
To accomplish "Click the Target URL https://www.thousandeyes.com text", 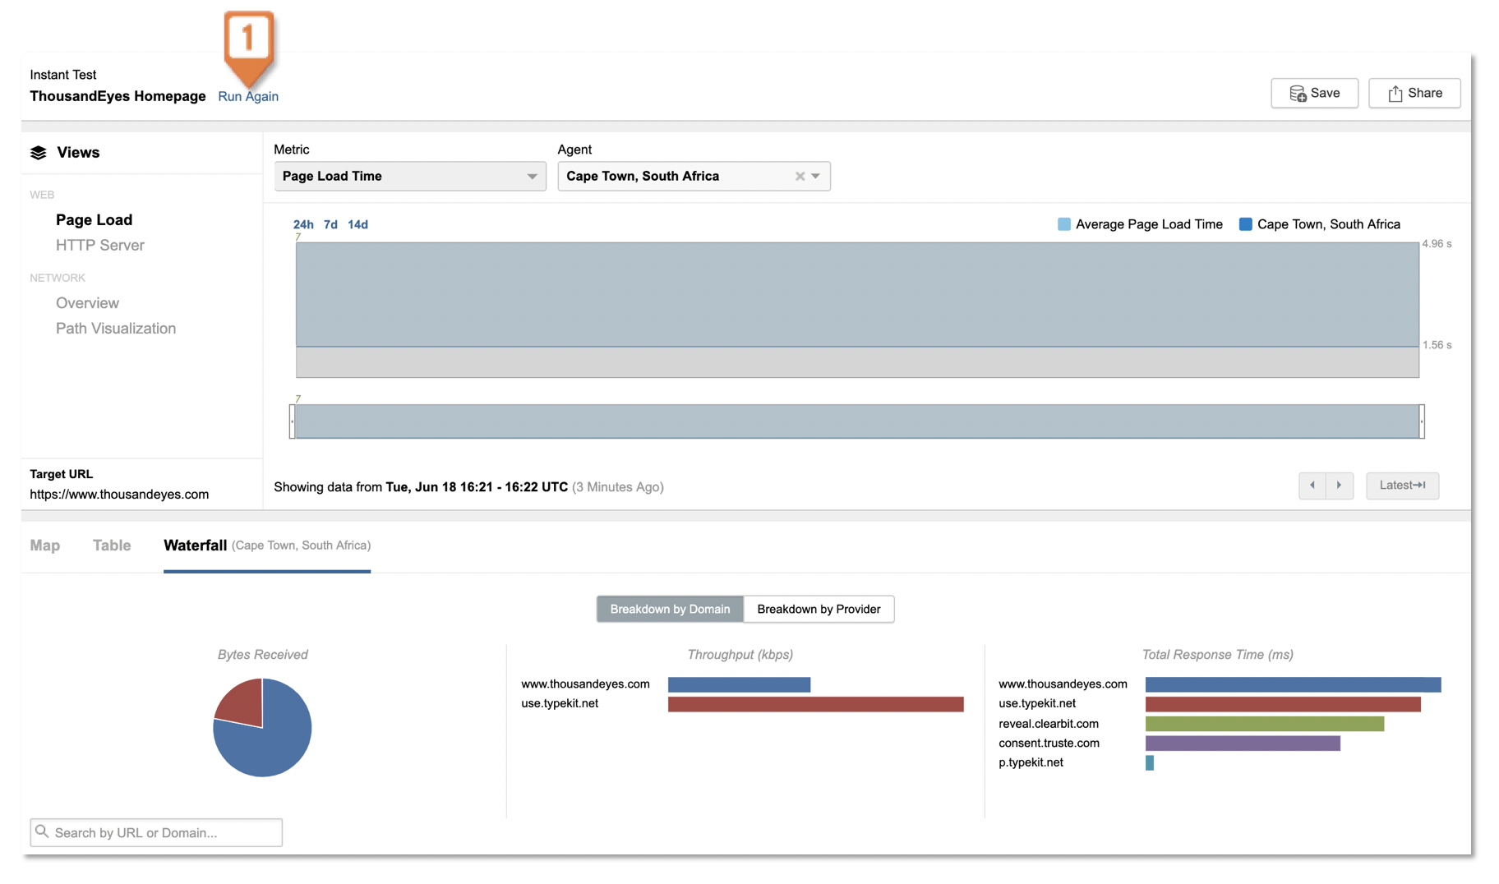I will [x=119, y=495].
